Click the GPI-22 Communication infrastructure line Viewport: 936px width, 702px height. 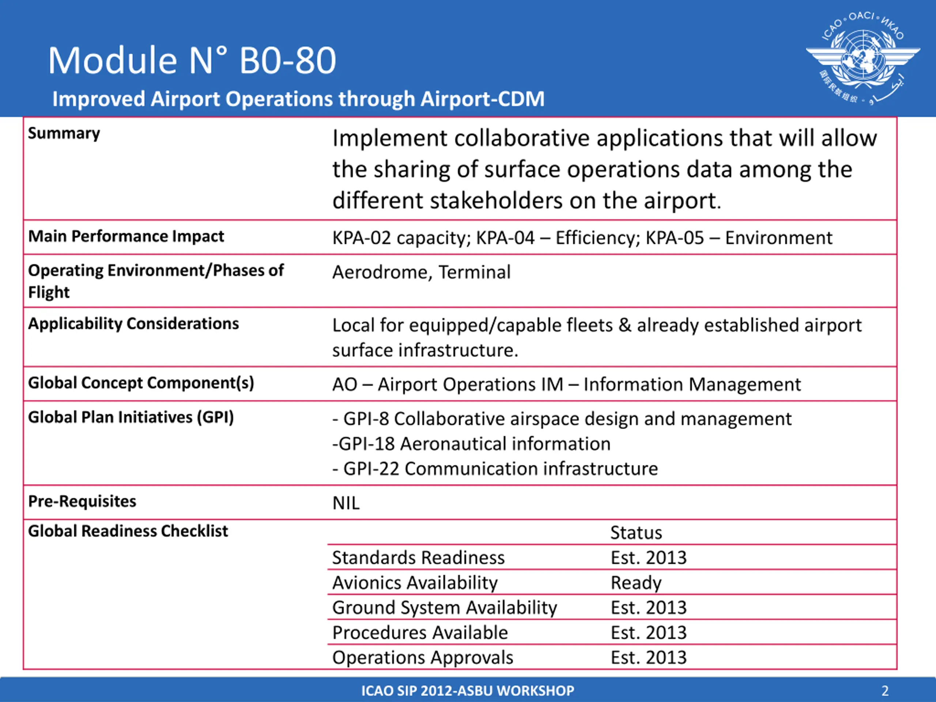(495, 469)
